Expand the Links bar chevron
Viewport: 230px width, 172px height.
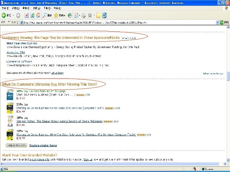9,22
